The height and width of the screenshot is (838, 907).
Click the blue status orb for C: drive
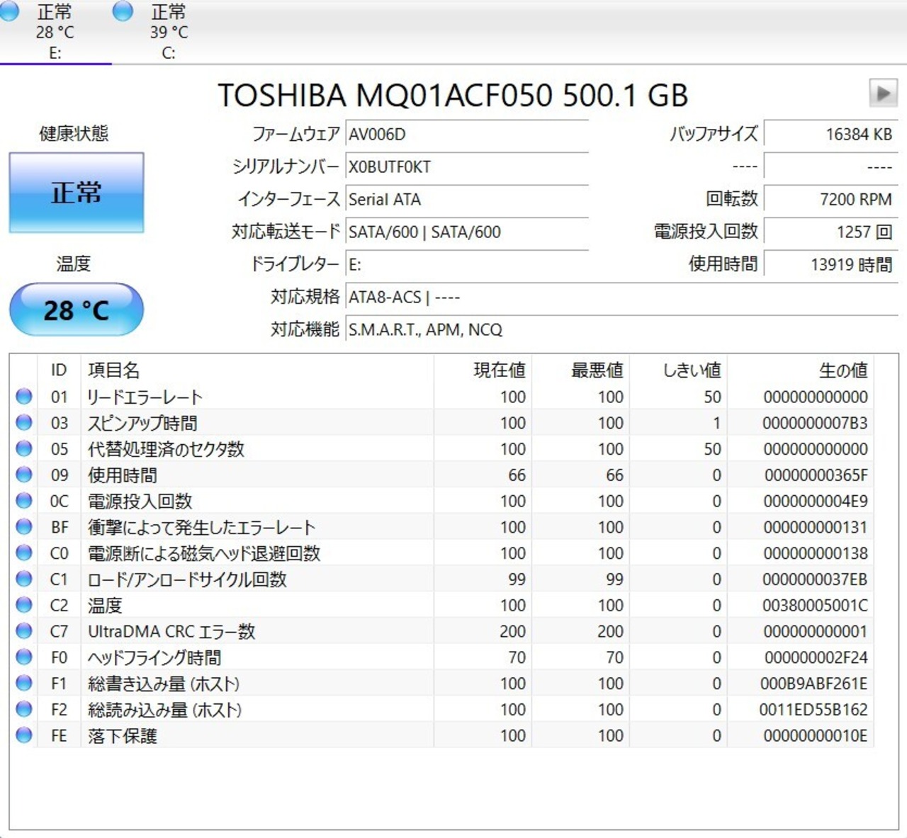(x=123, y=11)
